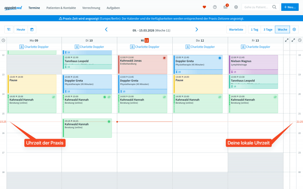
Task: Switch to '1 Tag' view
Action: (x=255, y=29)
